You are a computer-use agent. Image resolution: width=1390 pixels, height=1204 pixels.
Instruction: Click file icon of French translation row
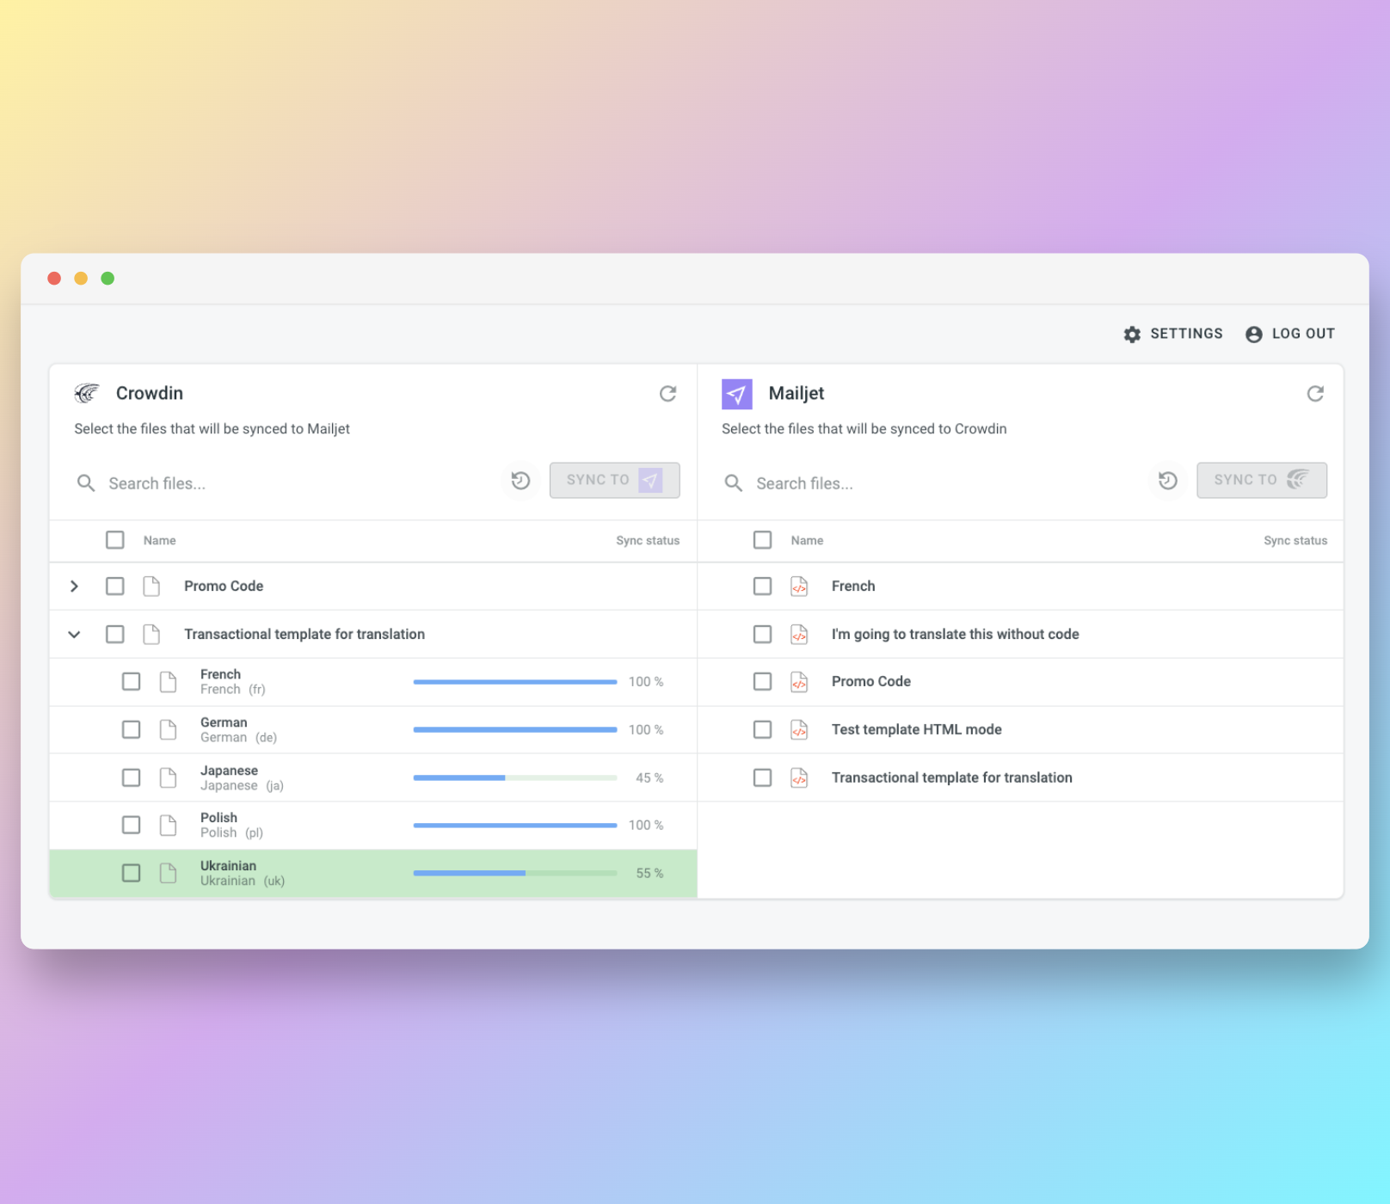click(x=168, y=682)
